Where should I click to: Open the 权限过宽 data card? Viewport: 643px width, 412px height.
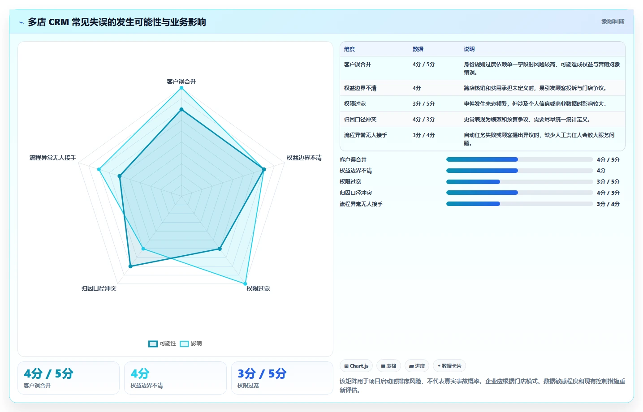[282, 378]
